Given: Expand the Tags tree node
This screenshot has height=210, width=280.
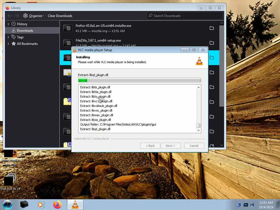Looking at the screenshot, I should click(x=8, y=37).
